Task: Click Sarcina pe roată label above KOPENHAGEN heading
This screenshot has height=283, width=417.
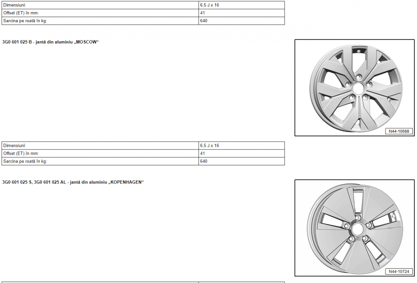Action: point(25,161)
